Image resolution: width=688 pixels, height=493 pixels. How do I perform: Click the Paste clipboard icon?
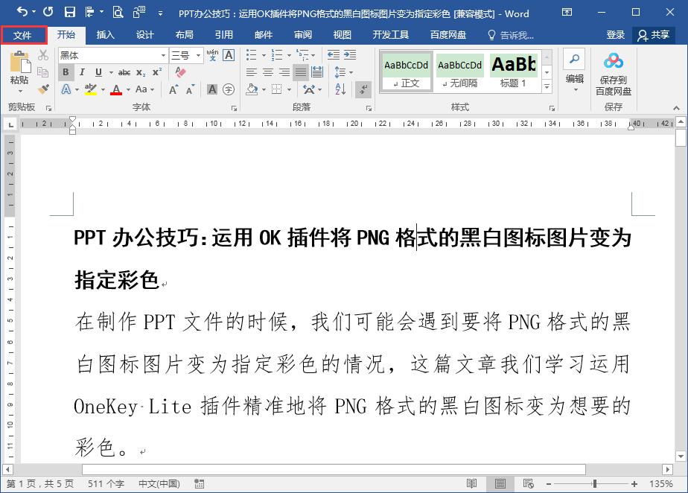(20, 62)
